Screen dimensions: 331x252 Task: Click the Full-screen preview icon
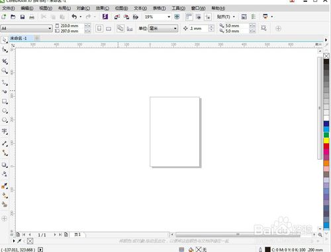click(177, 17)
